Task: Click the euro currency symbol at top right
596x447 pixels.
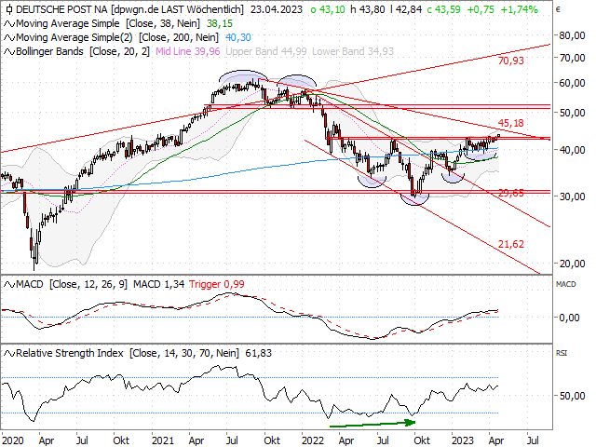Action: pyautogui.click(x=558, y=9)
